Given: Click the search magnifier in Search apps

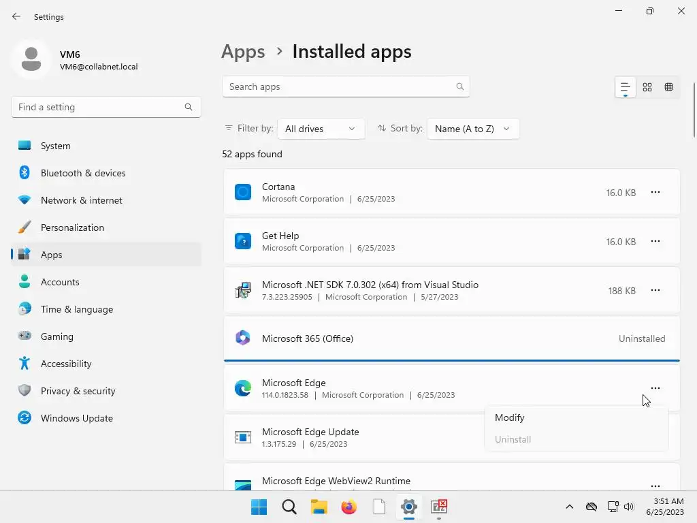Looking at the screenshot, I should coord(460,87).
